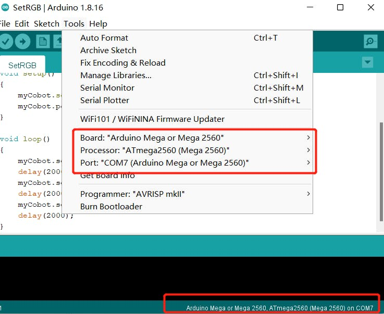Select Programmer: AVRISP mkII entry

pos(188,194)
